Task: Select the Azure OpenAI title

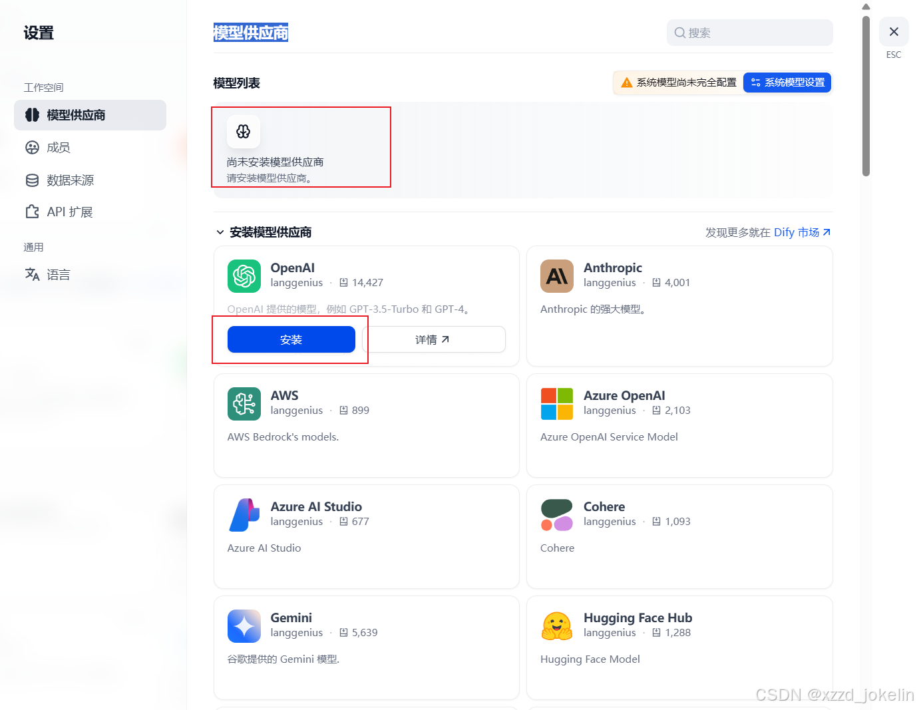Action: [x=624, y=395]
